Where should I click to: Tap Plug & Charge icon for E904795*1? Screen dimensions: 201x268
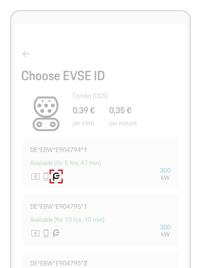coord(56,233)
